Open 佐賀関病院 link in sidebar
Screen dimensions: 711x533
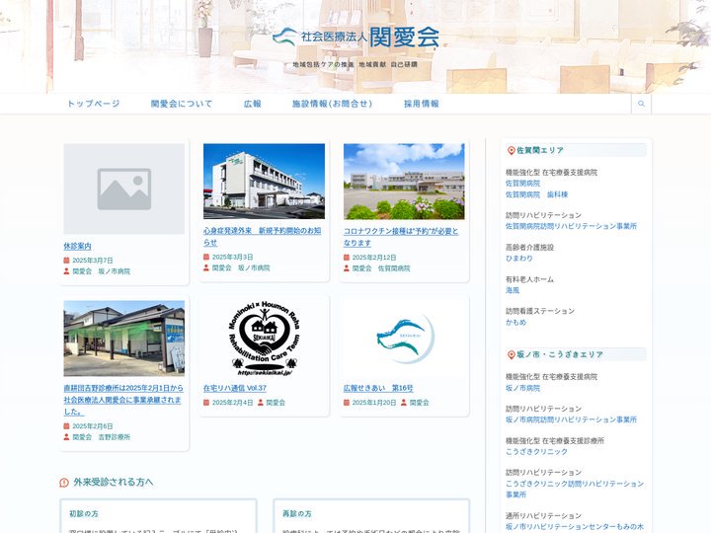[522, 184]
